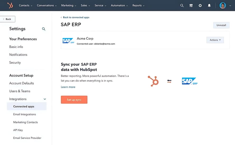Open the Reports dropdown menu
The width and height of the screenshot is (235, 145).
(138, 5)
